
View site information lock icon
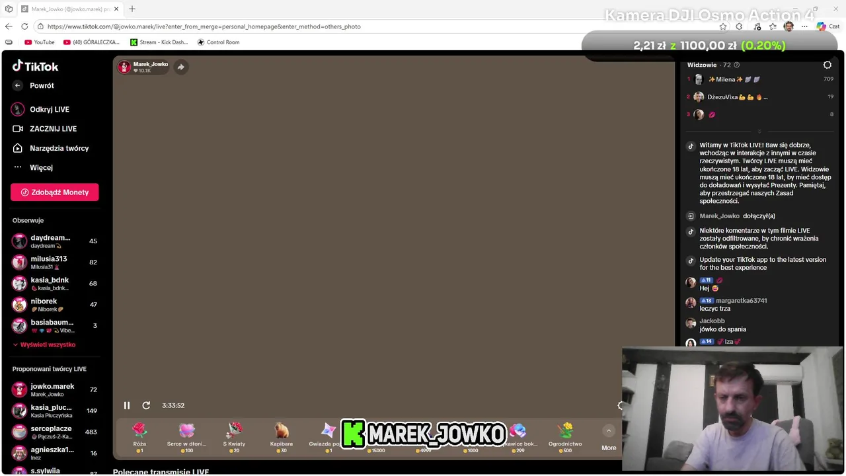click(40, 26)
